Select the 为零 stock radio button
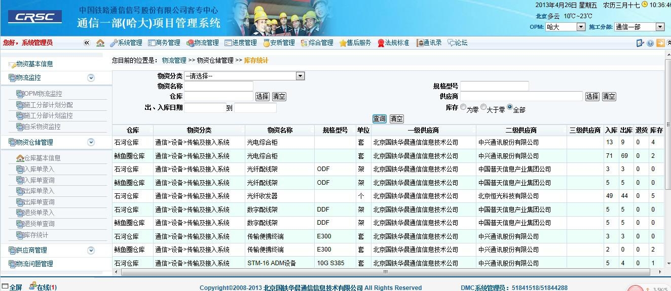The width and height of the screenshot is (671, 291). (463, 107)
